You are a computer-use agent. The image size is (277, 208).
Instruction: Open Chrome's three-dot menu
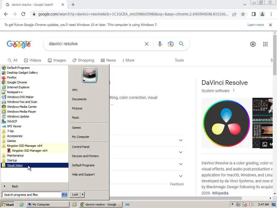coord(271,14)
